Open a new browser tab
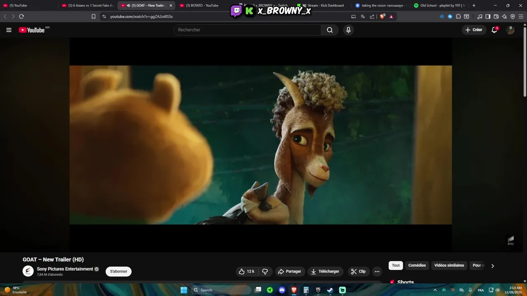The width and height of the screenshot is (527, 296). point(474,5)
